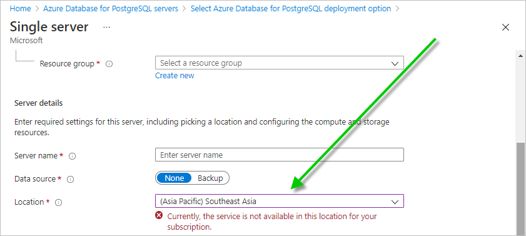The height and width of the screenshot is (236, 526).
Task: Select None as data source
Action: (174, 178)
